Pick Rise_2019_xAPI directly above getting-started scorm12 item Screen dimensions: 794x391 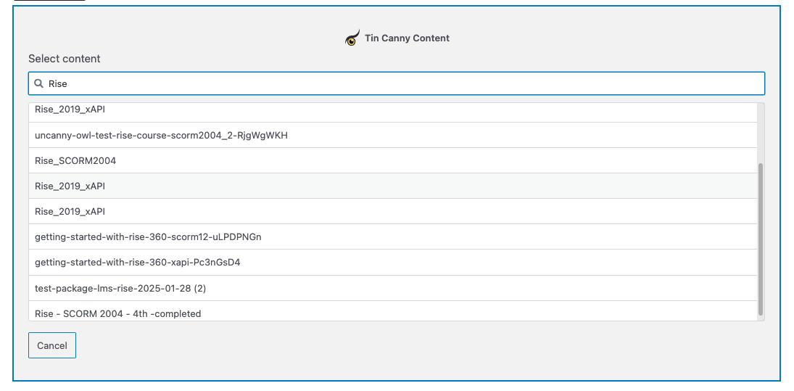(70, 211)
